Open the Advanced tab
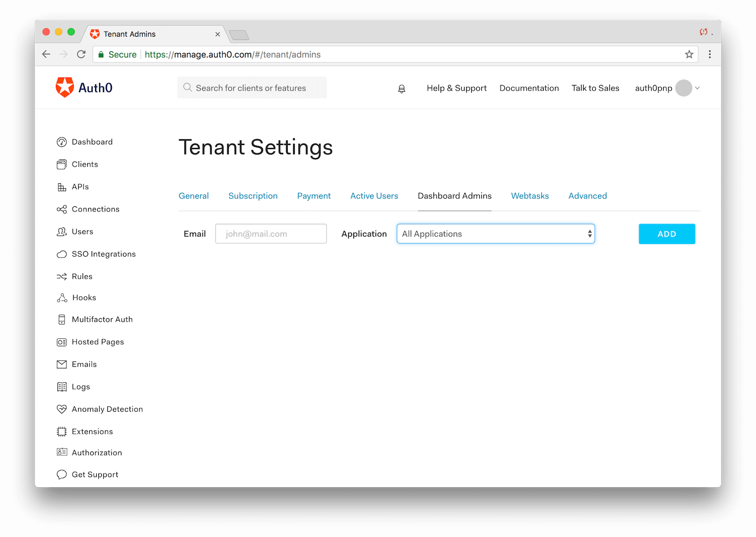This screenshot has height=537, width=756. [588, 196]
